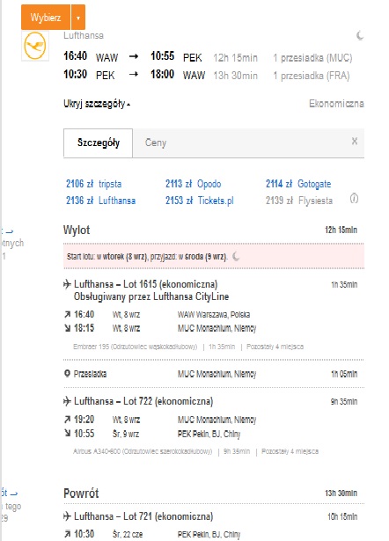The width and height of the screenshot is (389, 541).
Task: Click the moon icon in the pink date notice
Action: tap(236, 257)
